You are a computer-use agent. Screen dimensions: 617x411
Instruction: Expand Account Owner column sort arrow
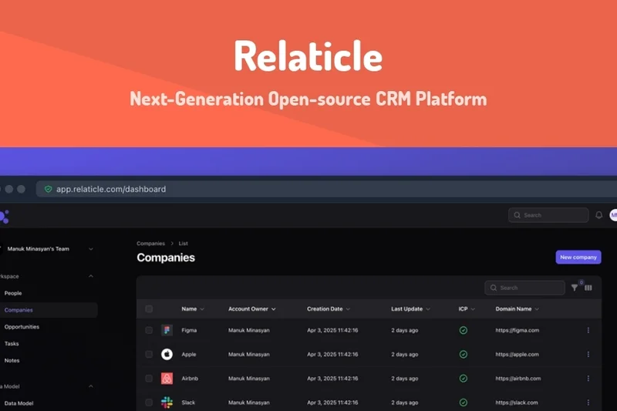tap(273, 309)
